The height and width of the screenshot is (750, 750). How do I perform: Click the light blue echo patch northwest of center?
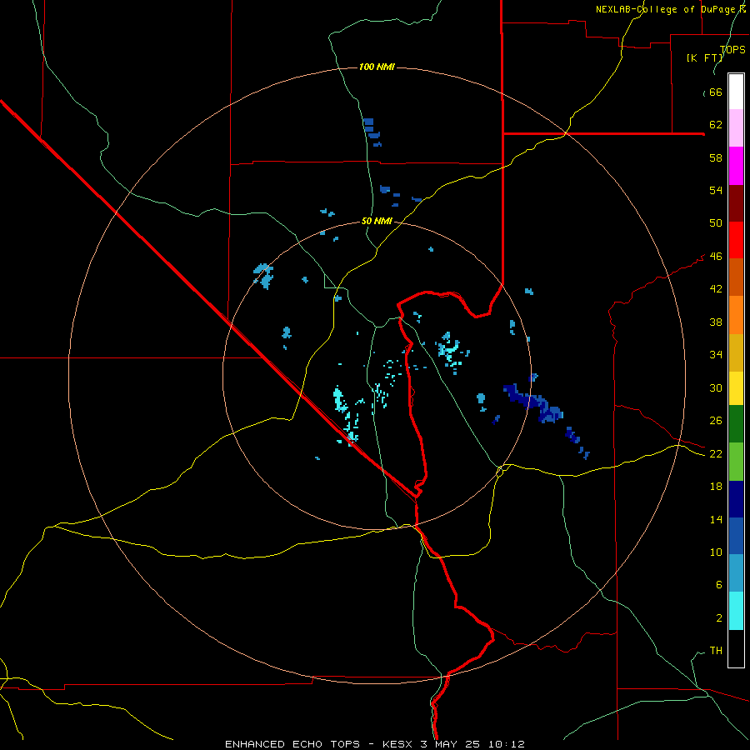tap(263, 276)
